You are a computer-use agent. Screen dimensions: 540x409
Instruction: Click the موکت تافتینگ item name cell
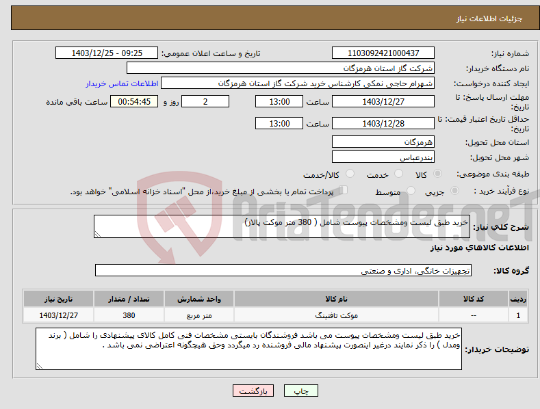click(x=336, y=315)
